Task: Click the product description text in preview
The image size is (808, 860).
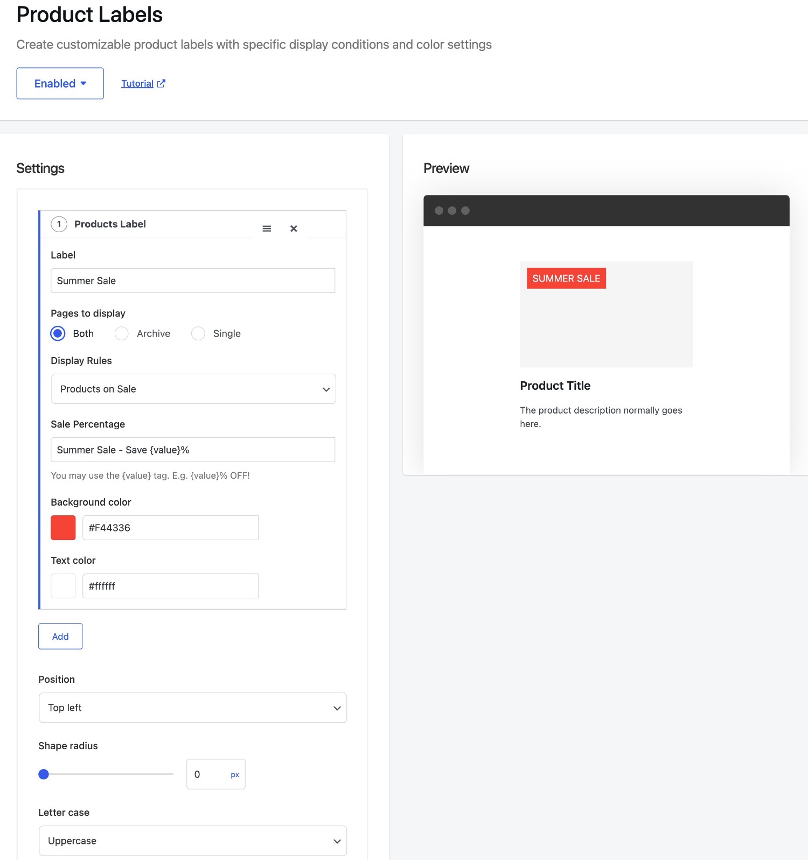Action: [x=601, y=417]
